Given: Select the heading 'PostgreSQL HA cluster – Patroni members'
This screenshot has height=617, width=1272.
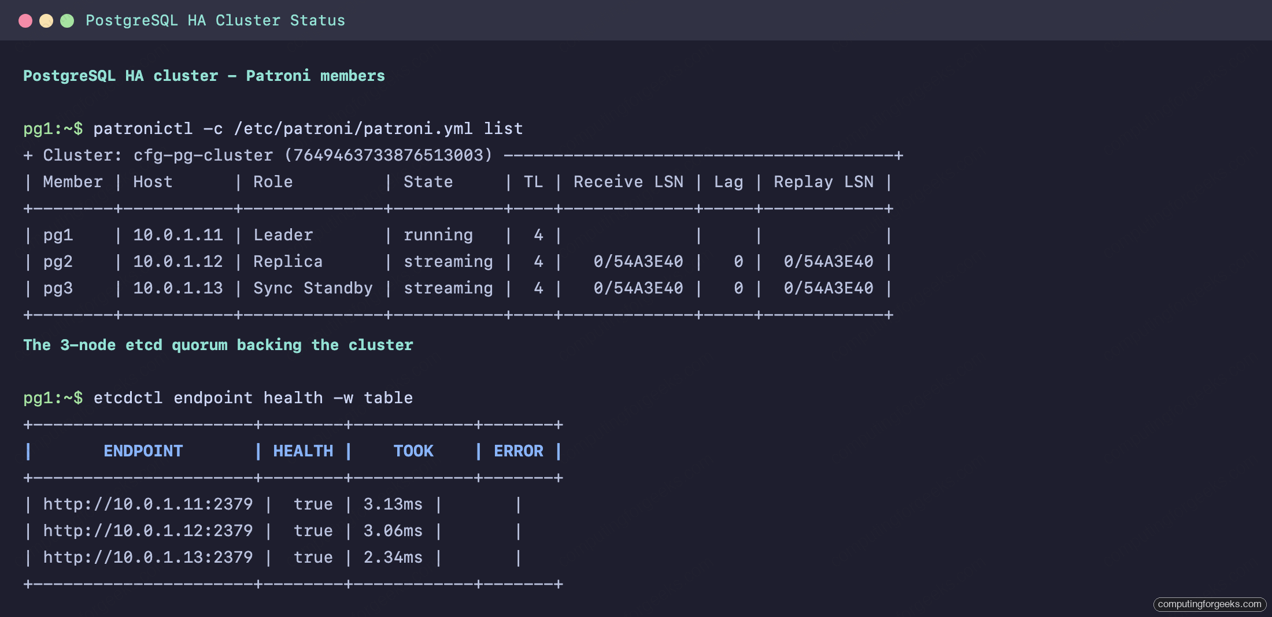Looking at the screenshot, I should click(x=204, y=76).
